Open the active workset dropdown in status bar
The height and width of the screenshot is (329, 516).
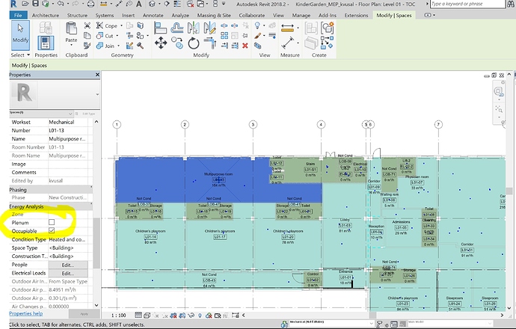coord(332,324)
